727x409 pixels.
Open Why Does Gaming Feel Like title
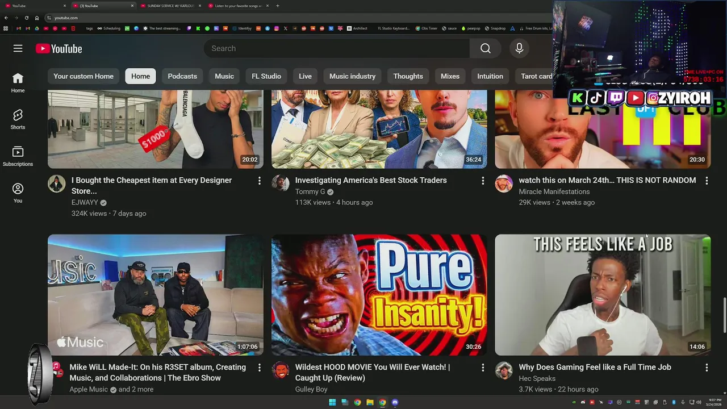595,368
